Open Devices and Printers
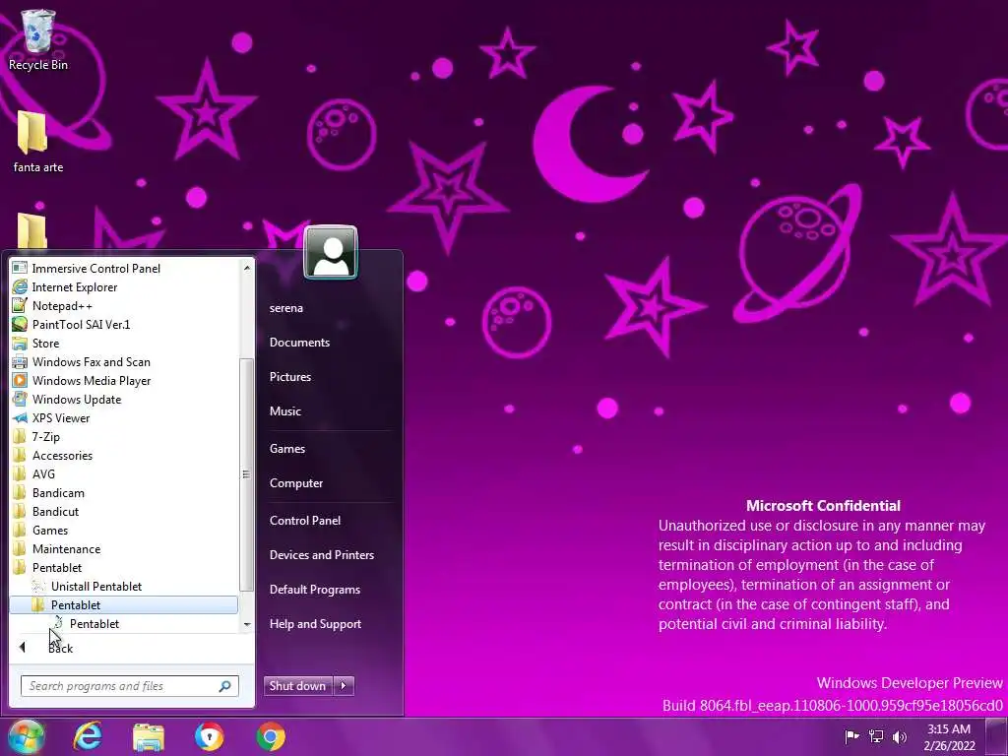Screen dimensions: 1008x756 click(322, 555)
